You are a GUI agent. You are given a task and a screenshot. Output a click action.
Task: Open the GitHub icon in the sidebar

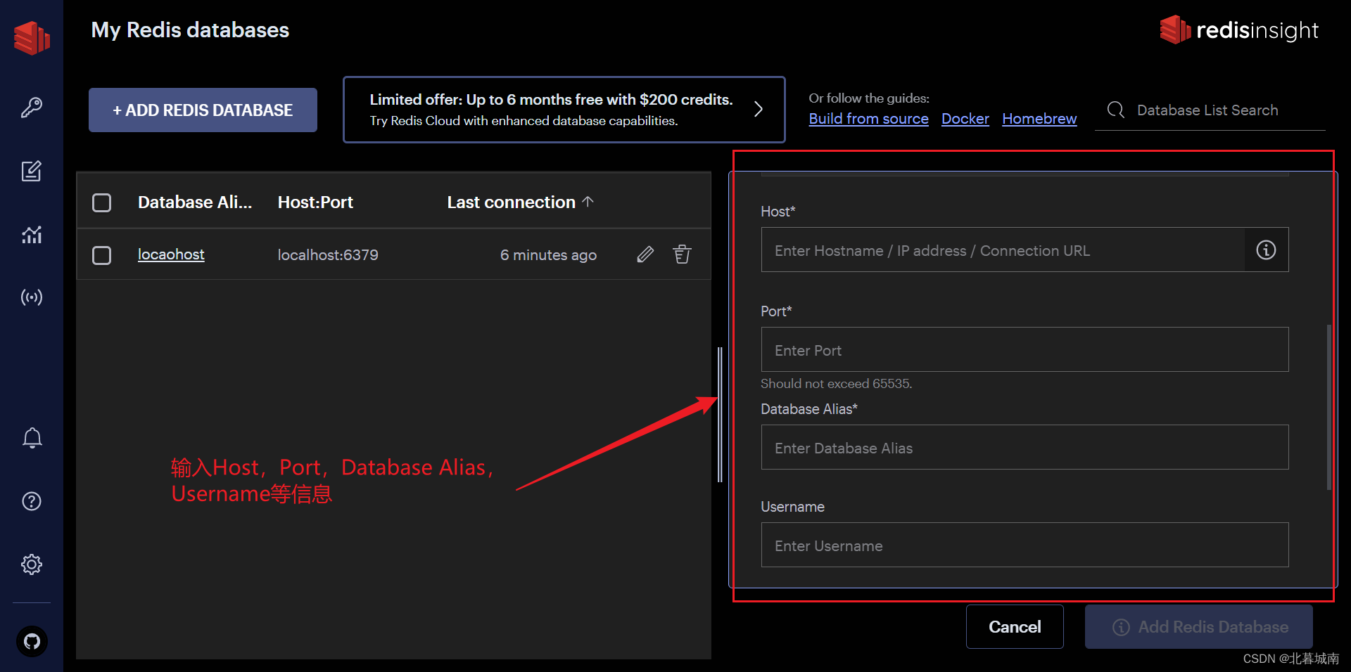pyautogui.click(x=32, y=641)
